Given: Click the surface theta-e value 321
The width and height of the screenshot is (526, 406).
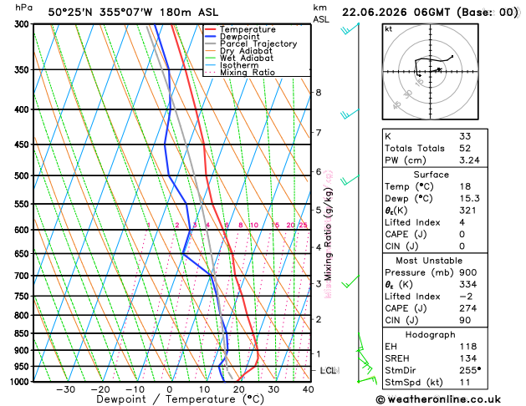Looking at the screenshot, I should click(467, 211).
